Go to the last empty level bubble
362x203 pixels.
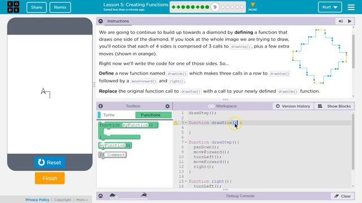(242, 7)
